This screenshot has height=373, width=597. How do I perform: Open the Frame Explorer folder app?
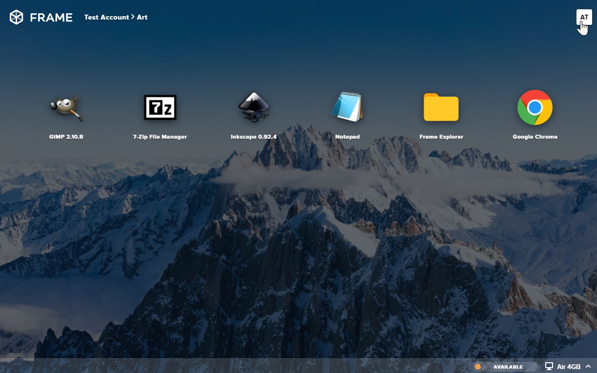pos(441,107)
